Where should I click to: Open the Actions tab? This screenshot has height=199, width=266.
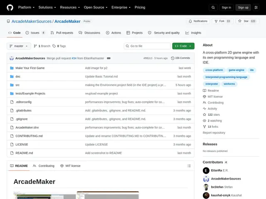pos(113,33)
